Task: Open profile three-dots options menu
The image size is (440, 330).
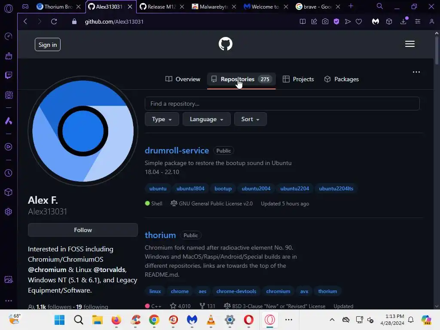Action: coord(416,72)
